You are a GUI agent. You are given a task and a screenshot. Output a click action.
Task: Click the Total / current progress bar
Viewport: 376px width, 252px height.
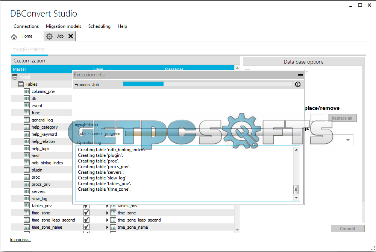coord(213,134)
